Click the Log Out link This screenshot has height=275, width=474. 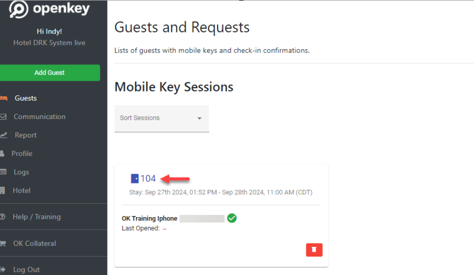pyautogui.click(x=26, y=270)
